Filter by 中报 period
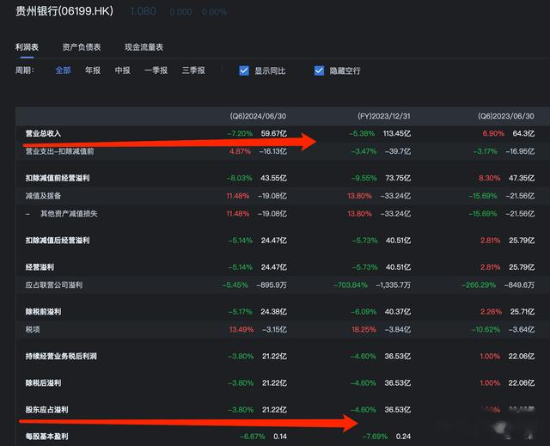This screenshot has height=446, width=550. 122,70
